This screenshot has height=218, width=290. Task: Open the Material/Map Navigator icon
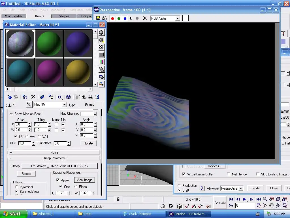point(97,97)
